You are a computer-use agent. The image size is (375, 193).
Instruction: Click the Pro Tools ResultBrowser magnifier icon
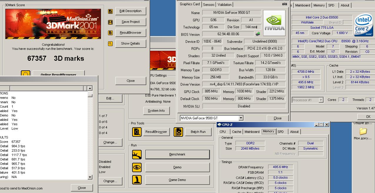tap(137, 132)
